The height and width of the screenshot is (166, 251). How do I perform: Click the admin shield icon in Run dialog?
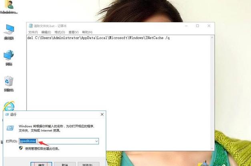21,148
